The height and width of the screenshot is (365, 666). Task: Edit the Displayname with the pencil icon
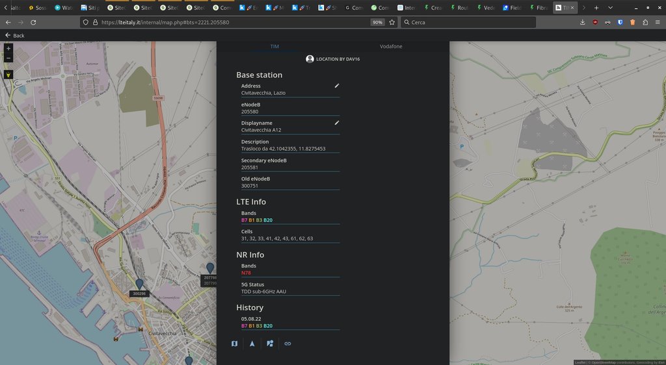click(337, 123)
